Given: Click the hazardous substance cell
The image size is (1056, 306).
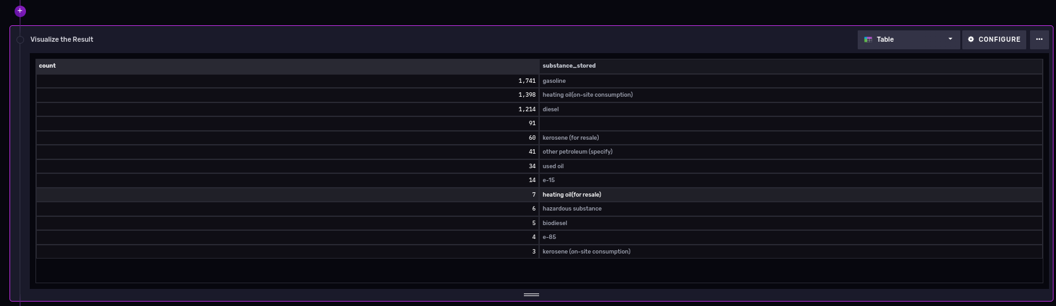Looking at the screenshot, I should (572, 209).
